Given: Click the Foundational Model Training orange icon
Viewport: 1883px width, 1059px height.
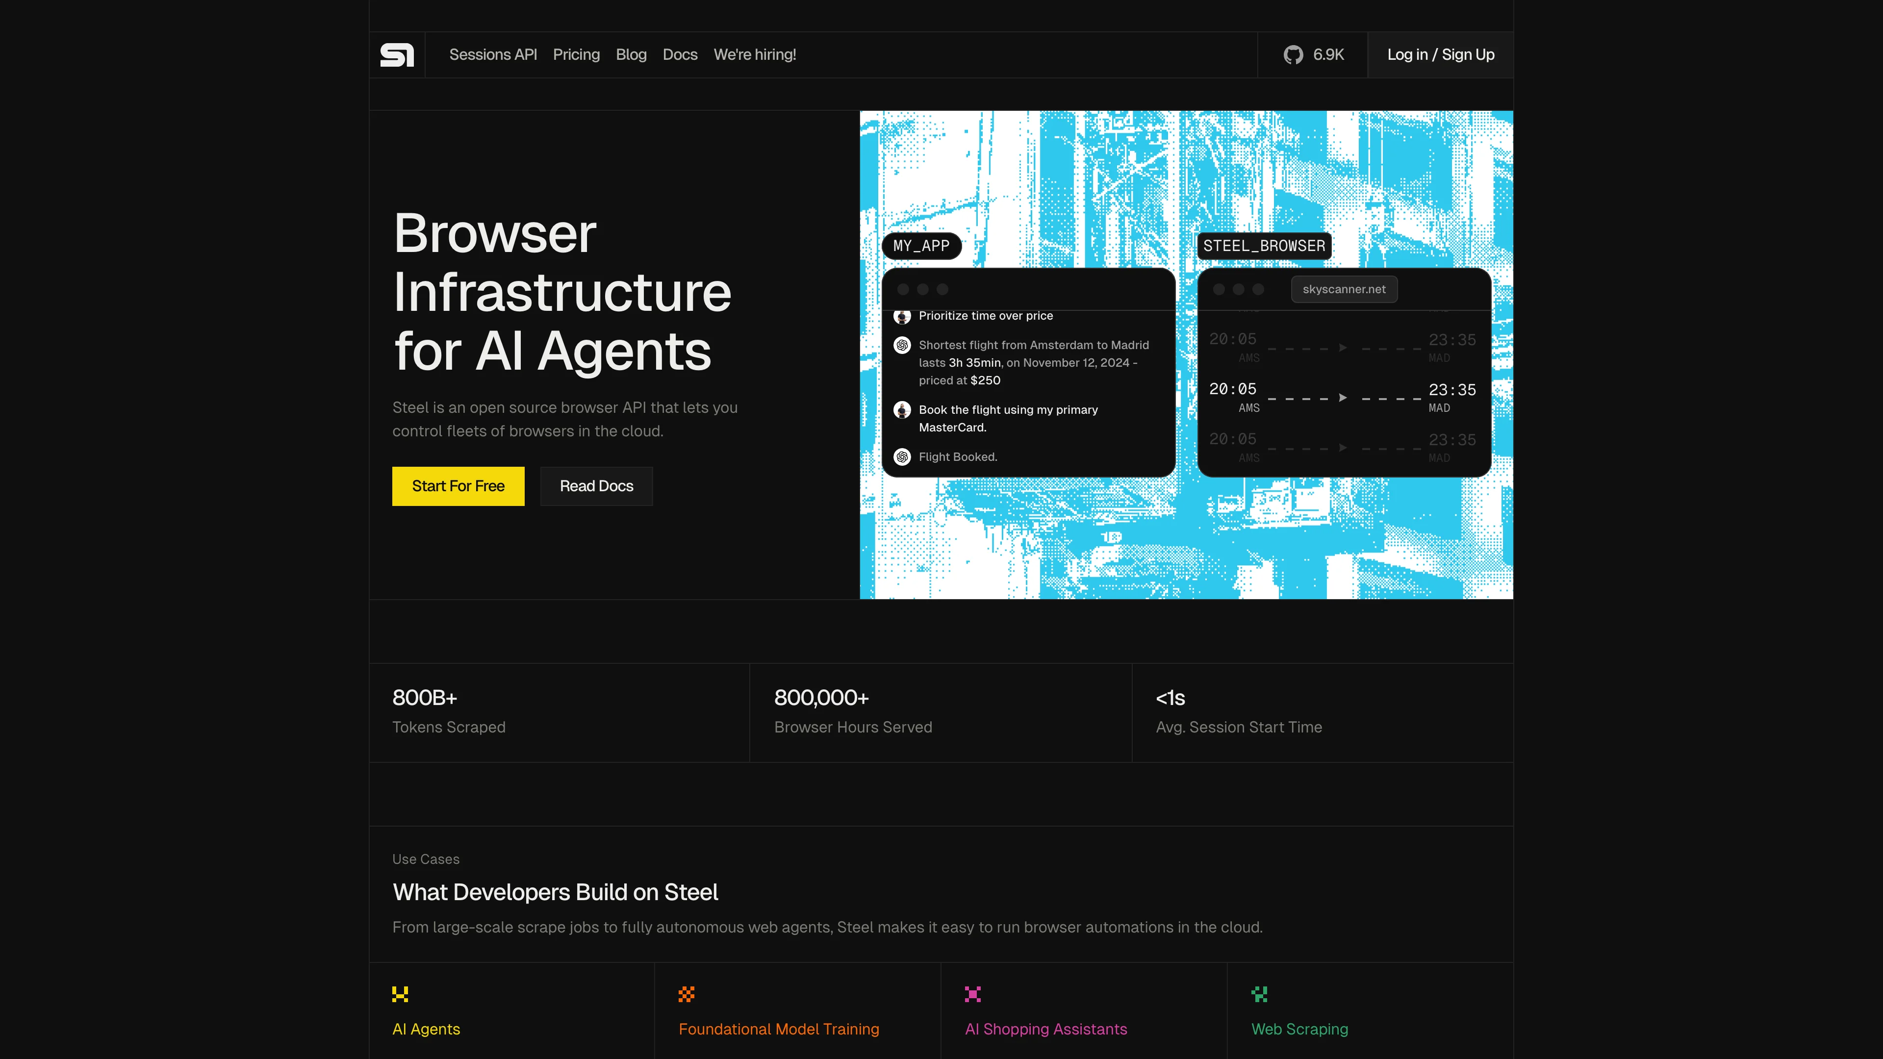Looking at the screenshot, I should pos(687,994).
